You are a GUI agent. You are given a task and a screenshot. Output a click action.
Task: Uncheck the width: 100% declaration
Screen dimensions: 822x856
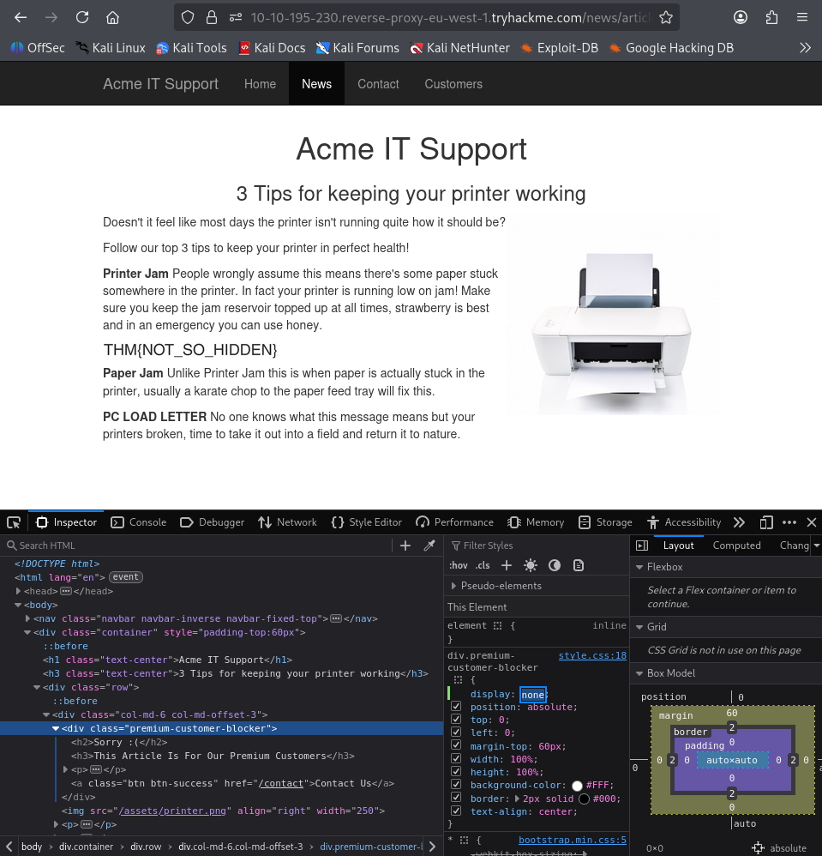click(x=456, y=759)
